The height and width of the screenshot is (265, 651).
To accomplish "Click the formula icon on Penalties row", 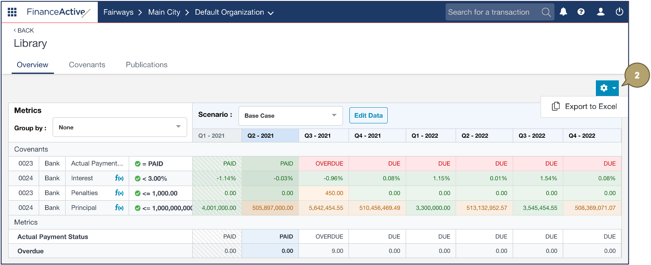I will coord(119,193).
